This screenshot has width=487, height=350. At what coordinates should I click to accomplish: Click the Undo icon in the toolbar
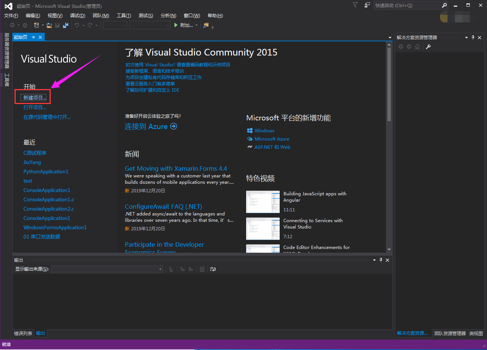click(77, 25)
